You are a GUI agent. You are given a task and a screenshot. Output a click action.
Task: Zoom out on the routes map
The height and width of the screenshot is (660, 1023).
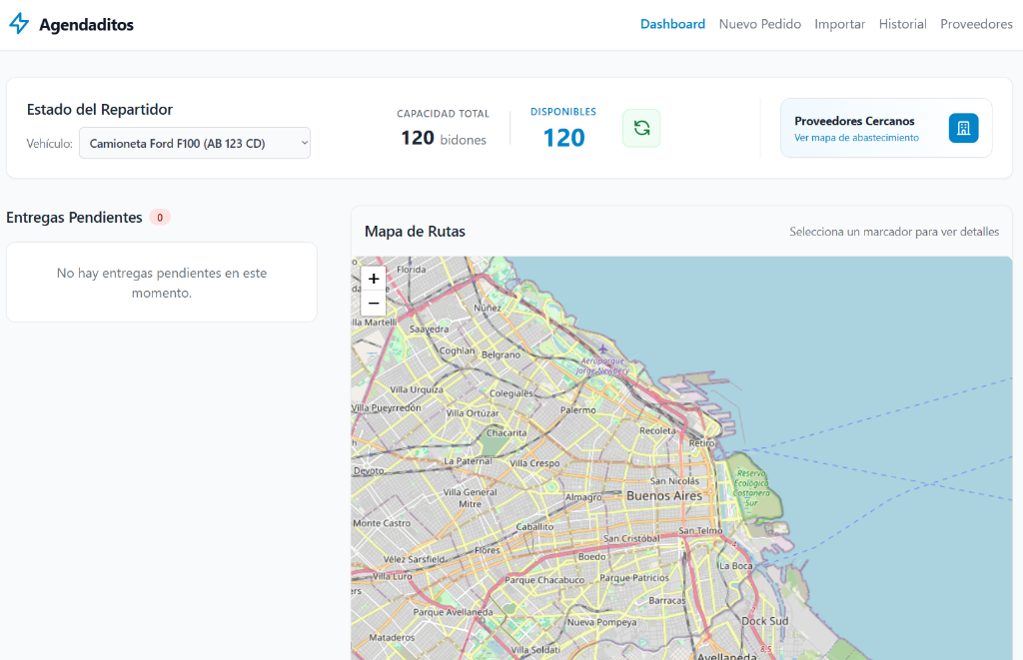[374, 304]
